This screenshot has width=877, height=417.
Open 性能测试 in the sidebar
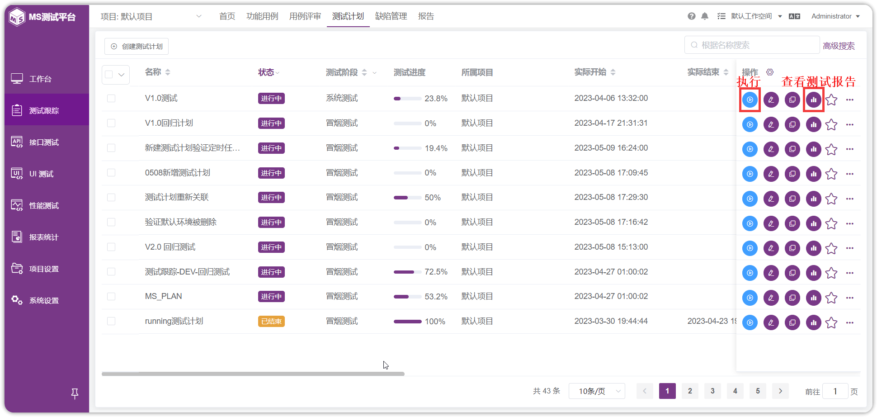47,205
